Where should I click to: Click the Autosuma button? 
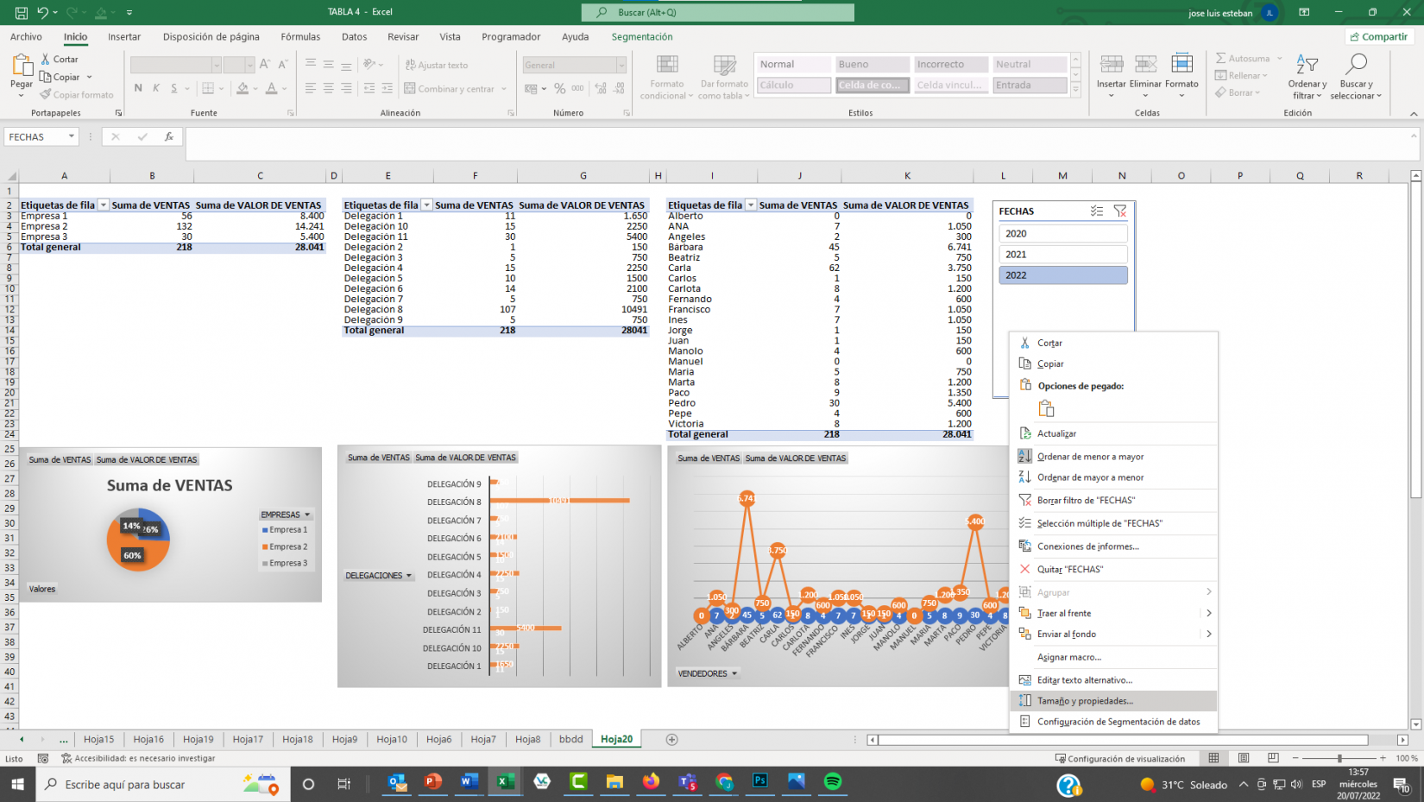[1243, 59]
